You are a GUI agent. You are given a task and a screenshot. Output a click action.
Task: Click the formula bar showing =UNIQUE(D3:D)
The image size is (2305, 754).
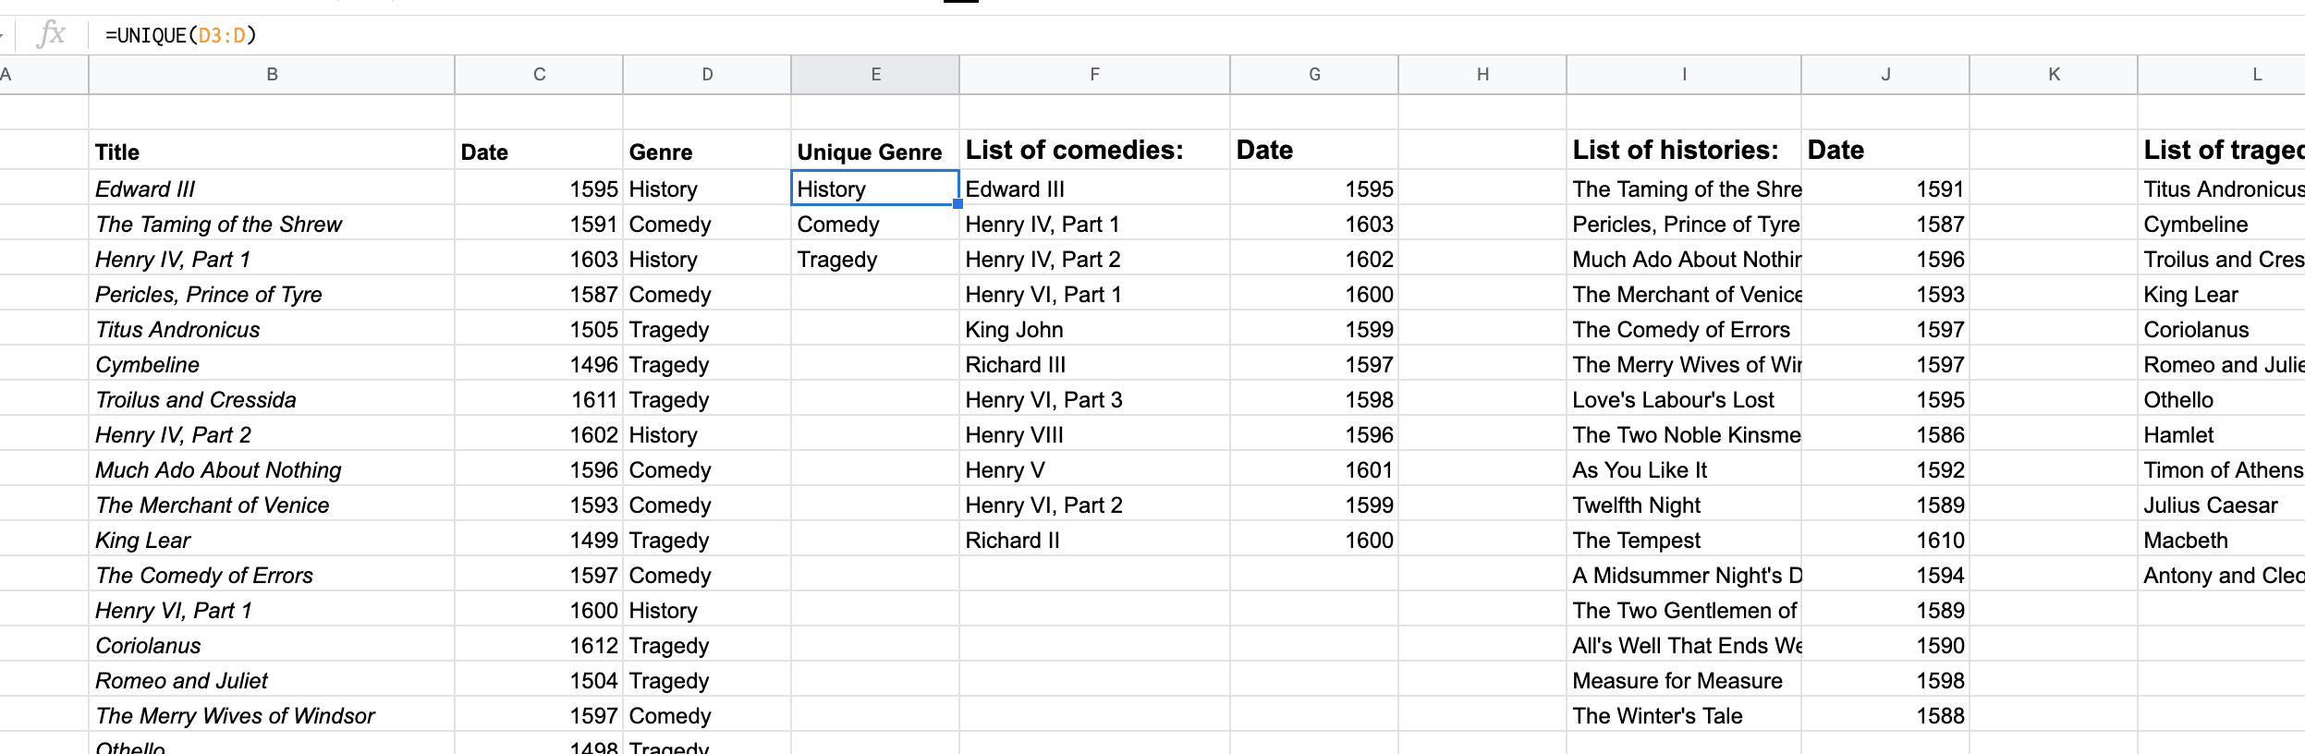[x=1197, y=35]
